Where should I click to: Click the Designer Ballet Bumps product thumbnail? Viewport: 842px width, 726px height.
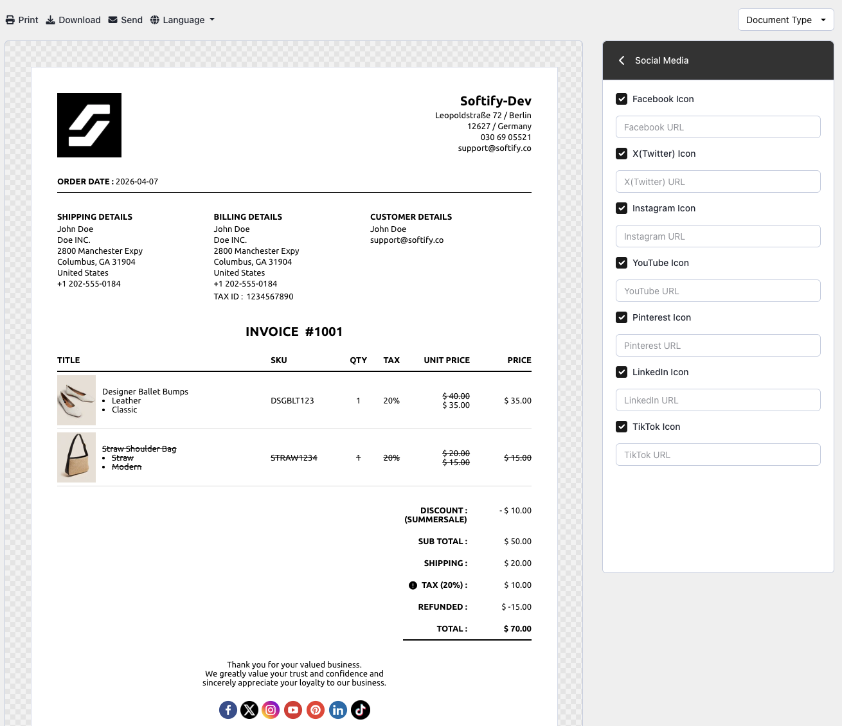(76, 400)
